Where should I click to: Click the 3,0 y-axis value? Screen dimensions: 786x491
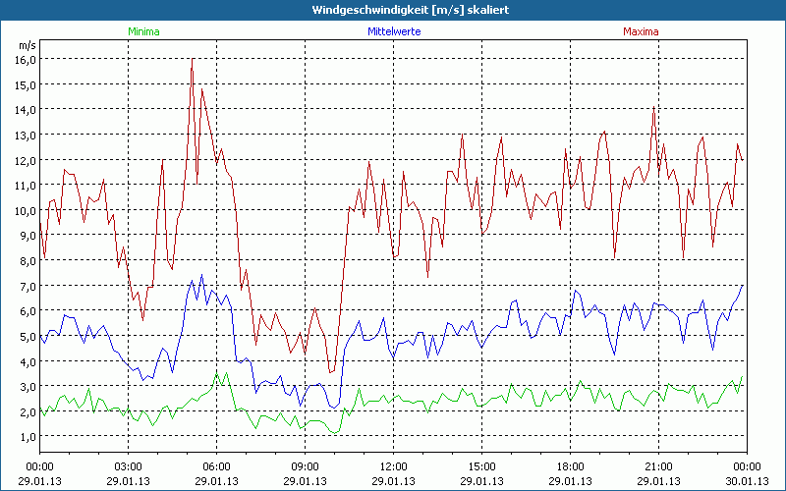click(x=28, y=386)
